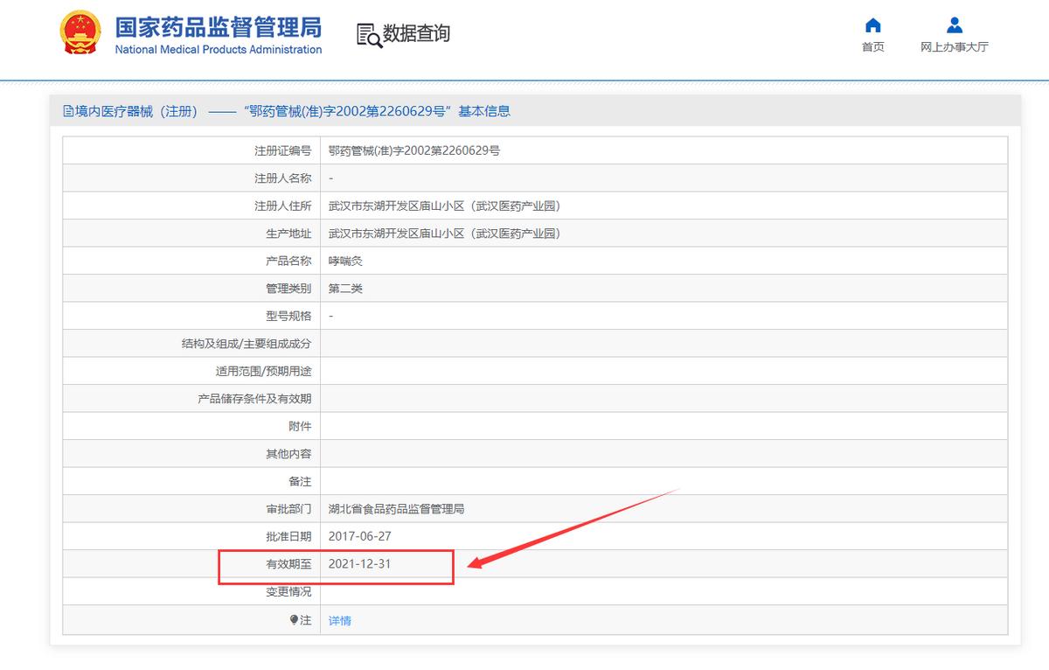The height and width of the screenshot is (670, 1049).
Task: Click the document icon before 境内医疗器械 title
Action: point(67,111)
